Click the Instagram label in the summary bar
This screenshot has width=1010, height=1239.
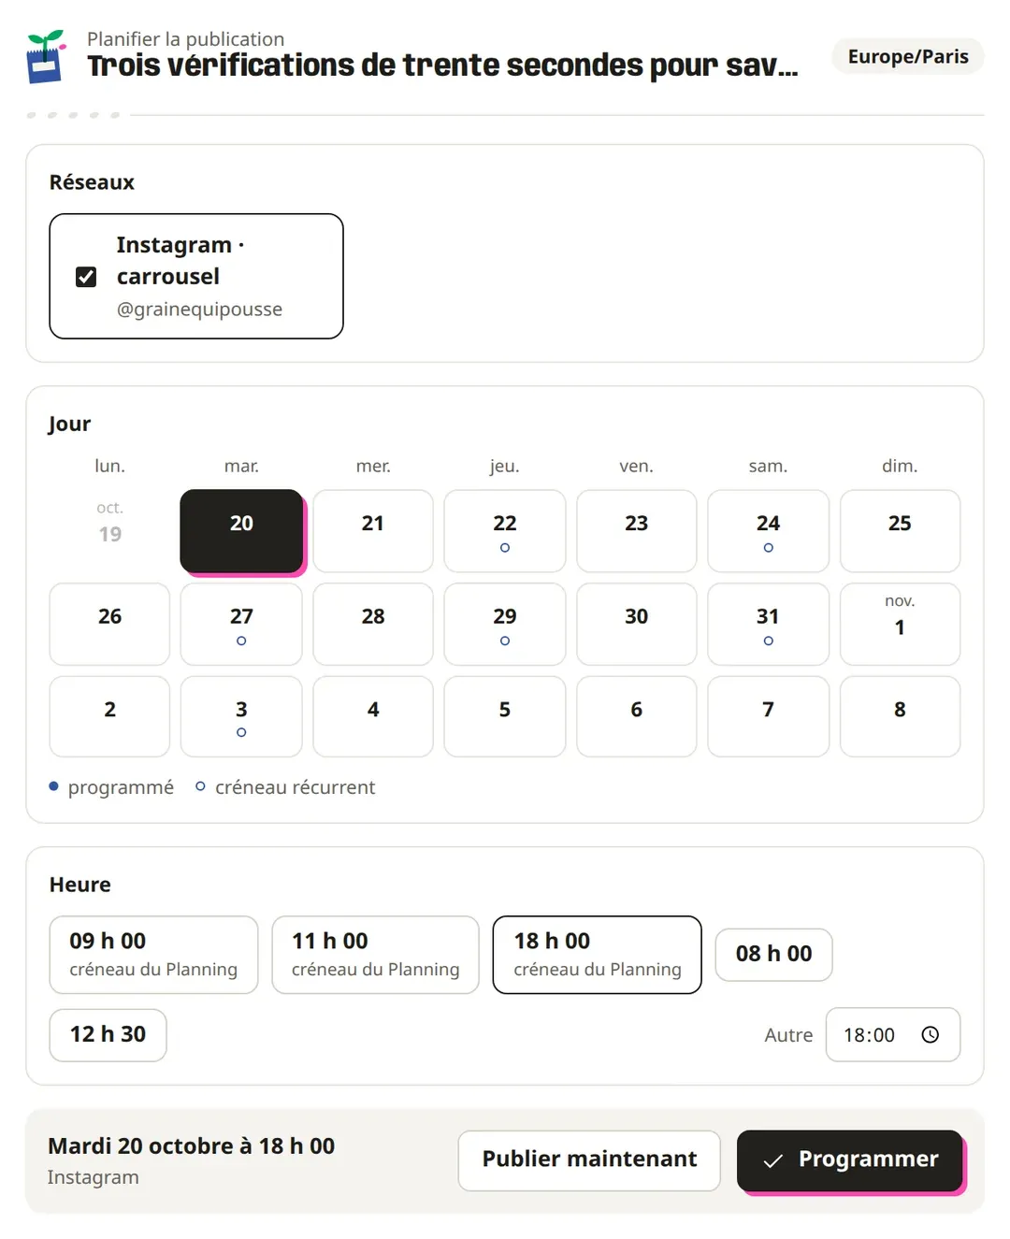pos(93,1177)
